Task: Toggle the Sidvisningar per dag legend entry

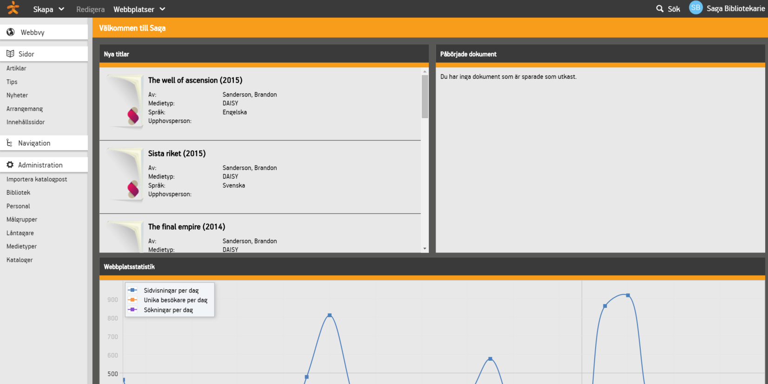Action: [x=164, y=290]
